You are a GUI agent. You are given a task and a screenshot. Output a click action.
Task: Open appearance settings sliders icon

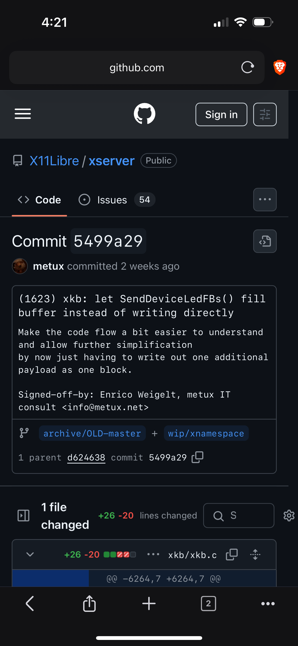(265, 114)
